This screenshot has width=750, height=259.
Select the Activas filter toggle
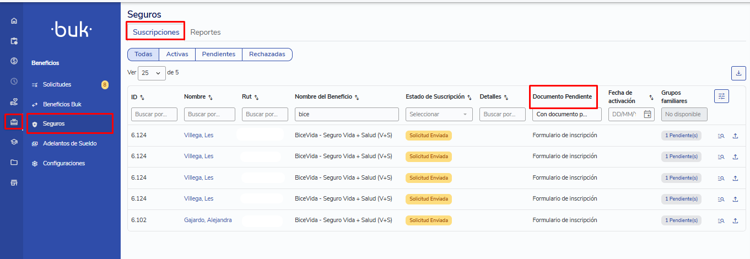[177, 54]
